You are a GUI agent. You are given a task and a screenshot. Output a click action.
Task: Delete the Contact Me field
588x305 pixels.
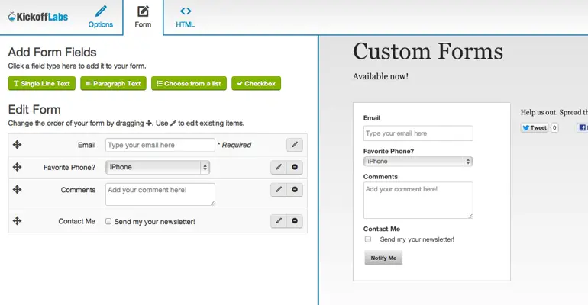[295, 221]
